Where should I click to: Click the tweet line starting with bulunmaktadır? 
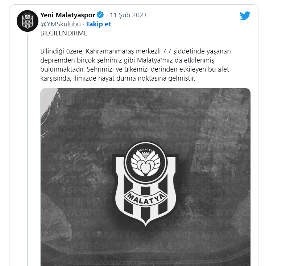pyautogui.click(x=135, y=69)
